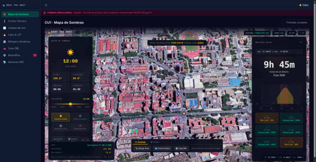Image resolution: width=316 pixels, height=162 pixels.
Task: Click the large sun icon in Motor de Sombras
Action: 70,52
